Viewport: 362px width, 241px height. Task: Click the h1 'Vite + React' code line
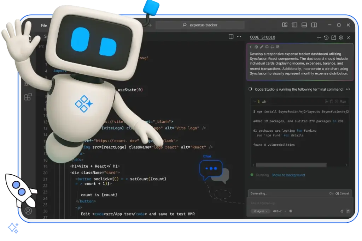point(95,166)
